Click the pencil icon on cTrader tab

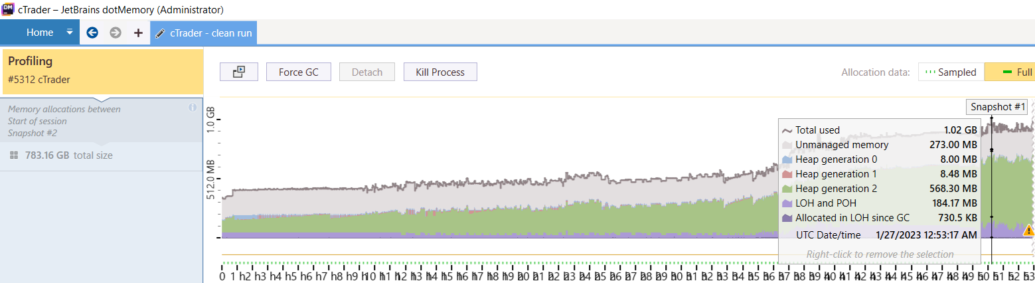pos(160,33)
